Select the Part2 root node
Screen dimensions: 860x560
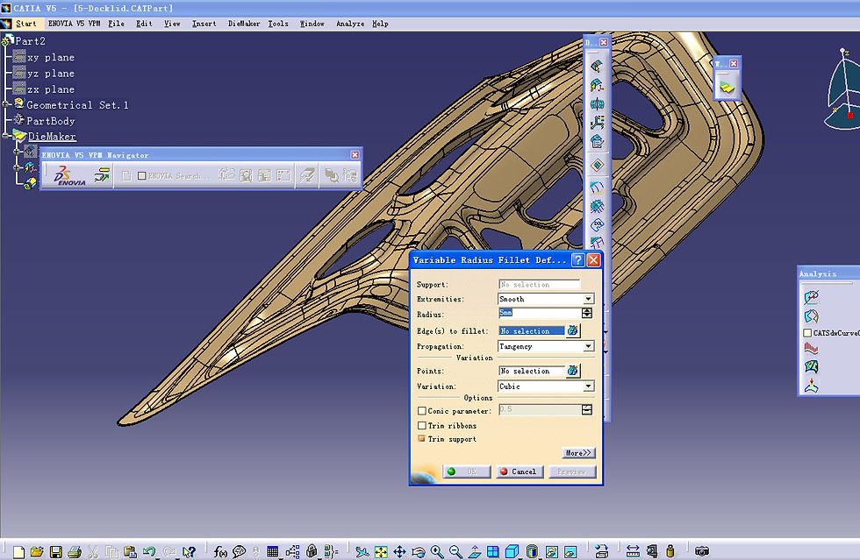click(25, 40)
